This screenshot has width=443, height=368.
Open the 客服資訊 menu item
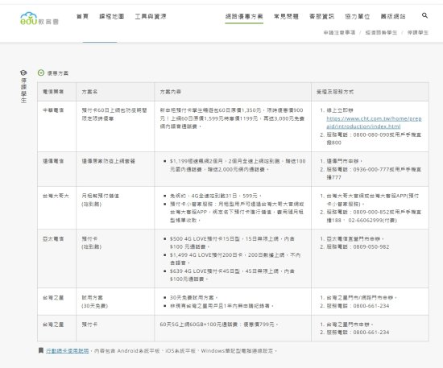pyautogui.click(x=322, y=16)
